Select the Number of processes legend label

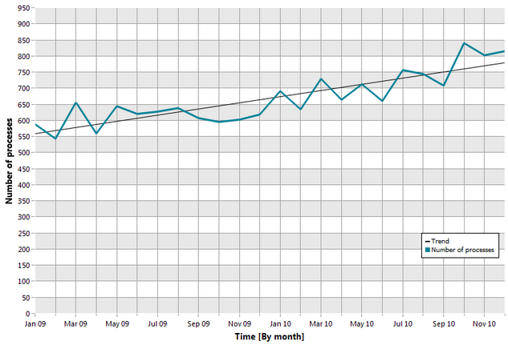point(462,250)
